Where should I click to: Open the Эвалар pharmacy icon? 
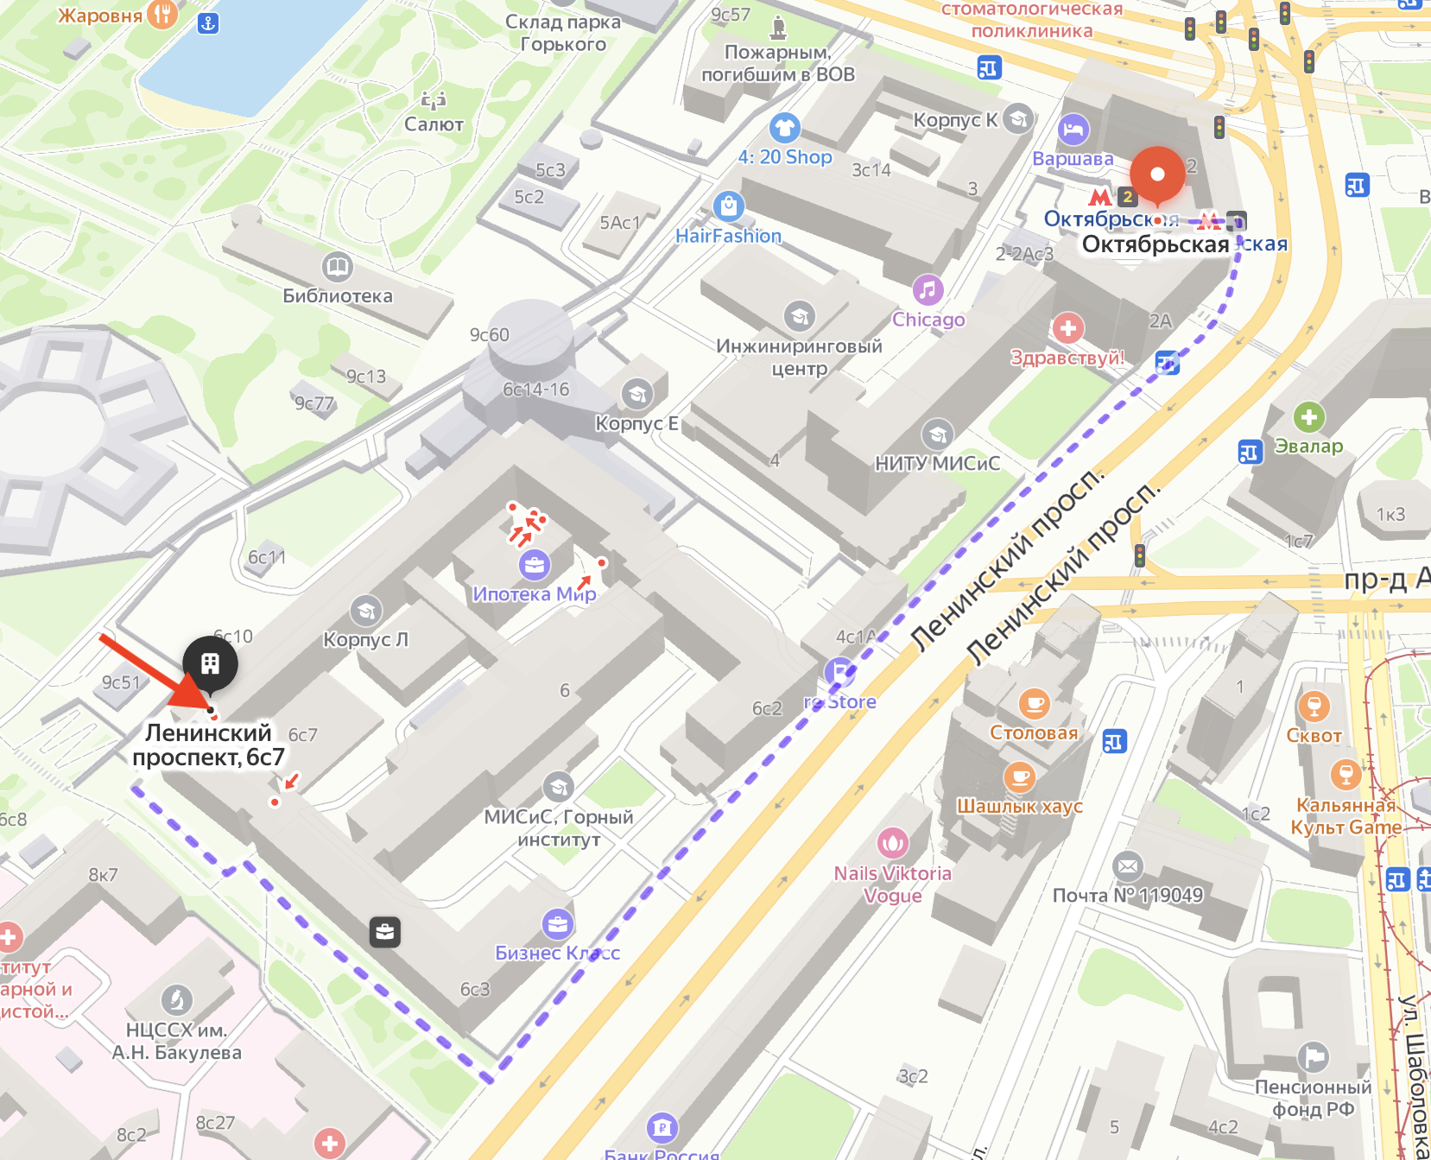(1308, 417)
